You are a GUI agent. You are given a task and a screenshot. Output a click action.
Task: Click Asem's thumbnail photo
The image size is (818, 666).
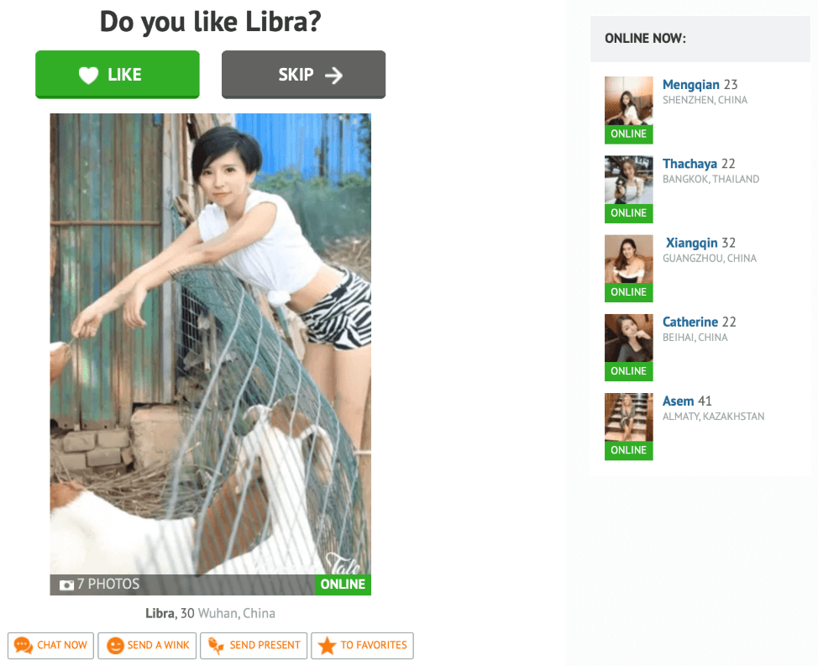(x=629, y=417)
